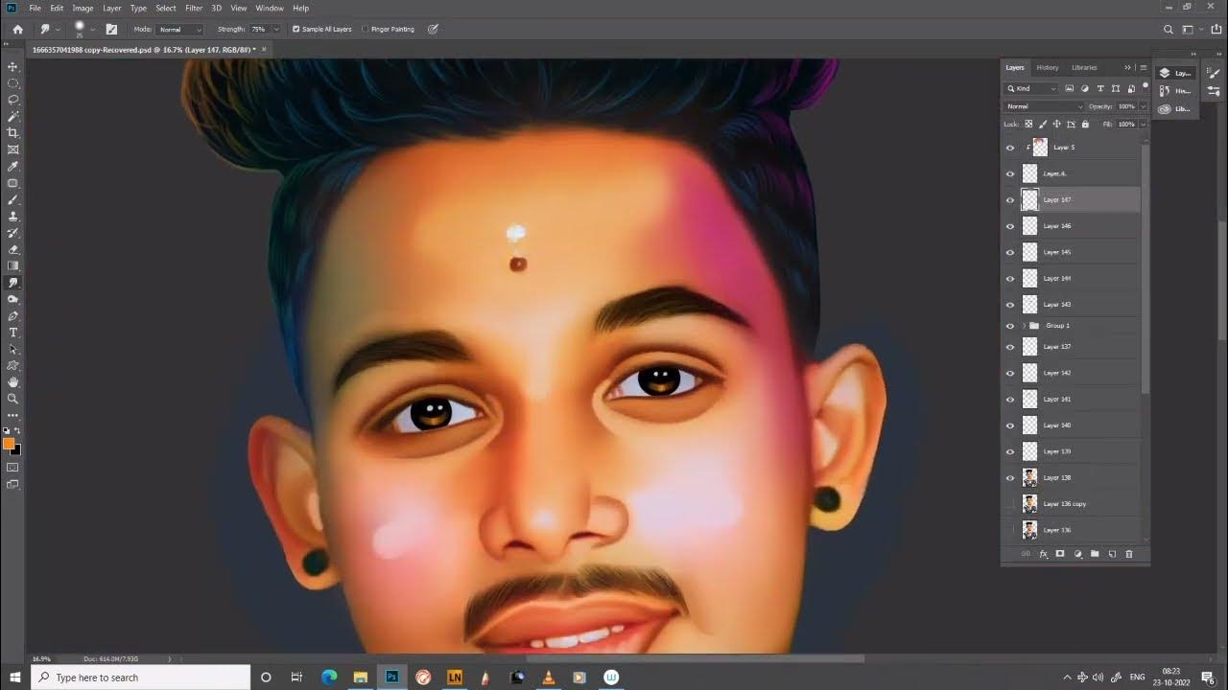The width and height of the screenshot is (1228, 690).
Task: Open the Window menu
Action: point(270,8)
